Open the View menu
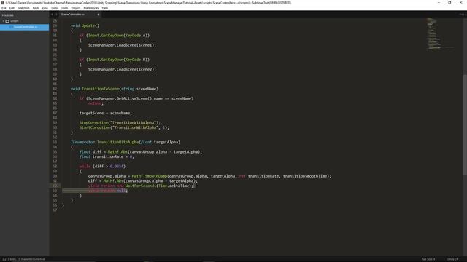 [x=45, y=8]
